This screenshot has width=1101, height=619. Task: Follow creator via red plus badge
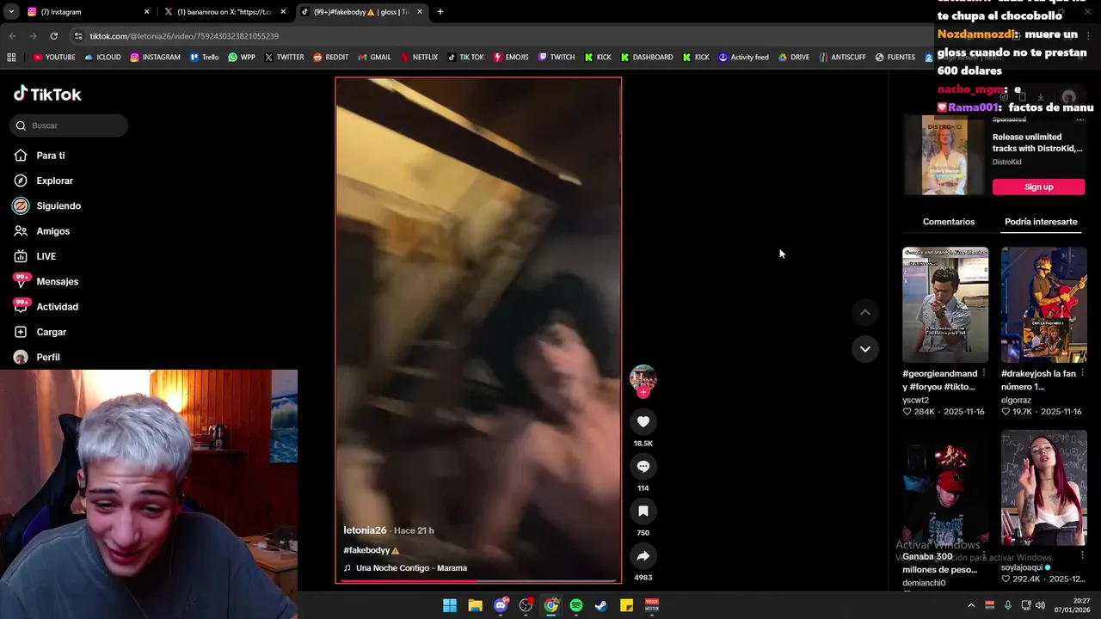[x=643, y=392]
